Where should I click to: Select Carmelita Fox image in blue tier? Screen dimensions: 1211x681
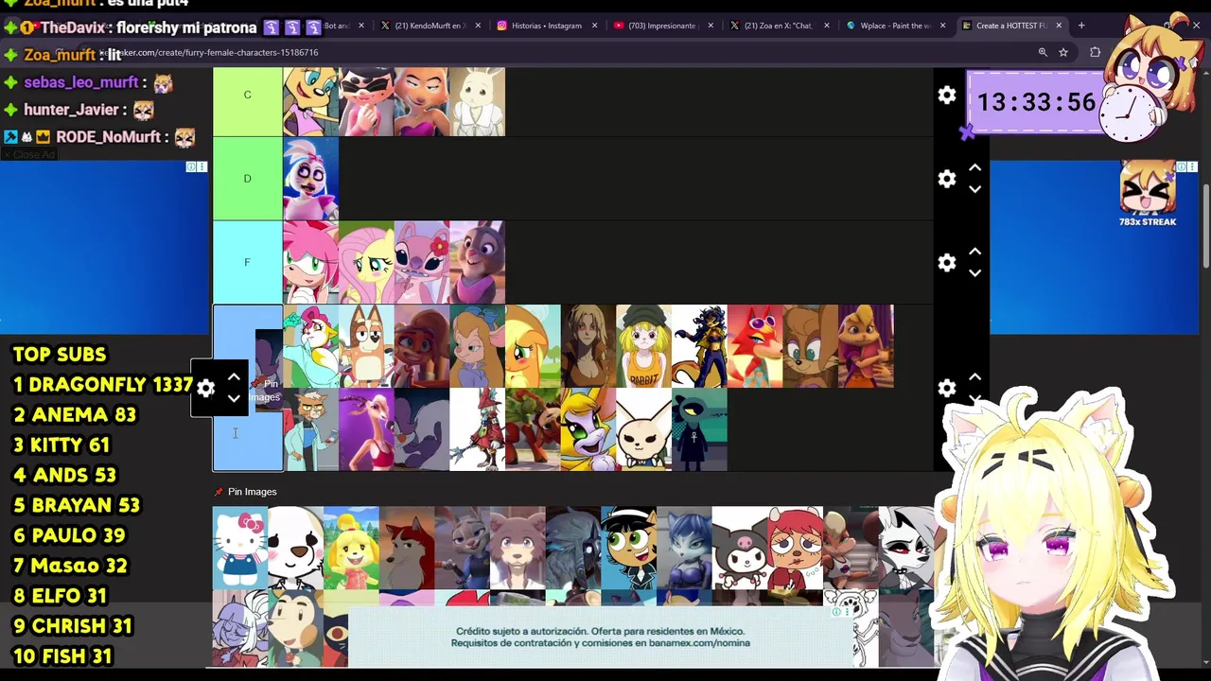click(700, 346)
